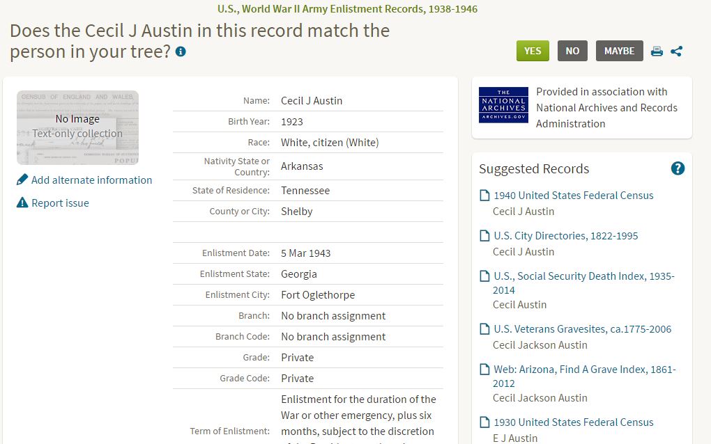Click the info icon beside the match question

tap(181, 51)
